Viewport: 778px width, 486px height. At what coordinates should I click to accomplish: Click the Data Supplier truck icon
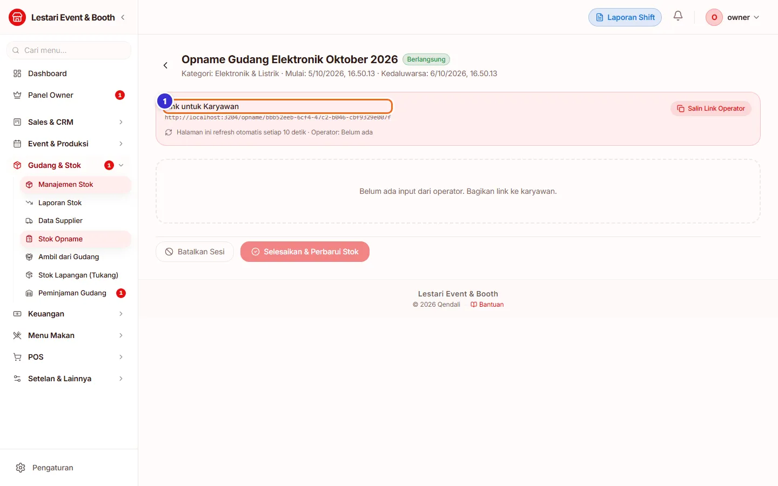pos(29,221)
